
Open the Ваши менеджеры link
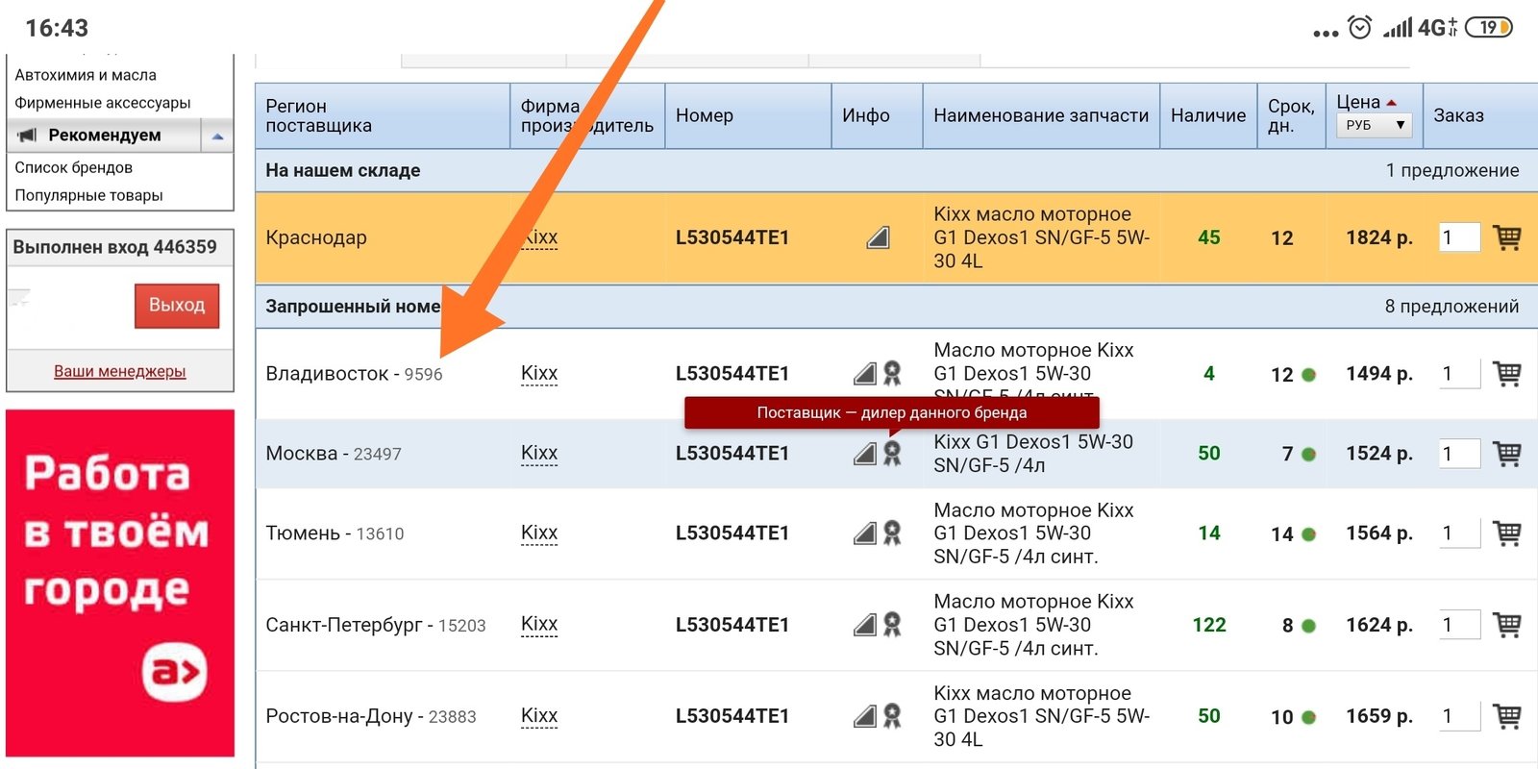pos(120,371)
